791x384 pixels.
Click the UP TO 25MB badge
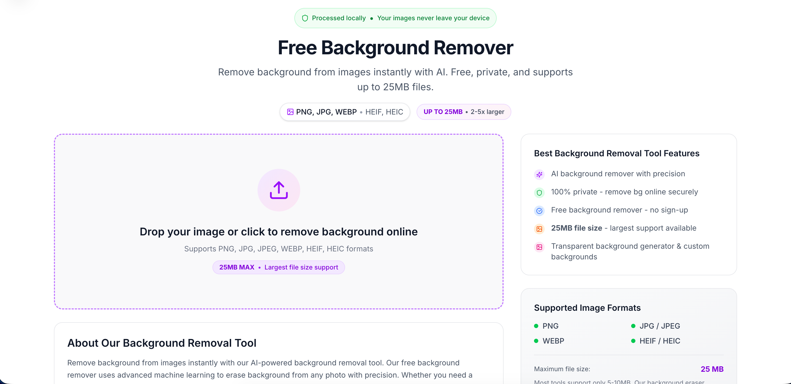tap(463, 112)
